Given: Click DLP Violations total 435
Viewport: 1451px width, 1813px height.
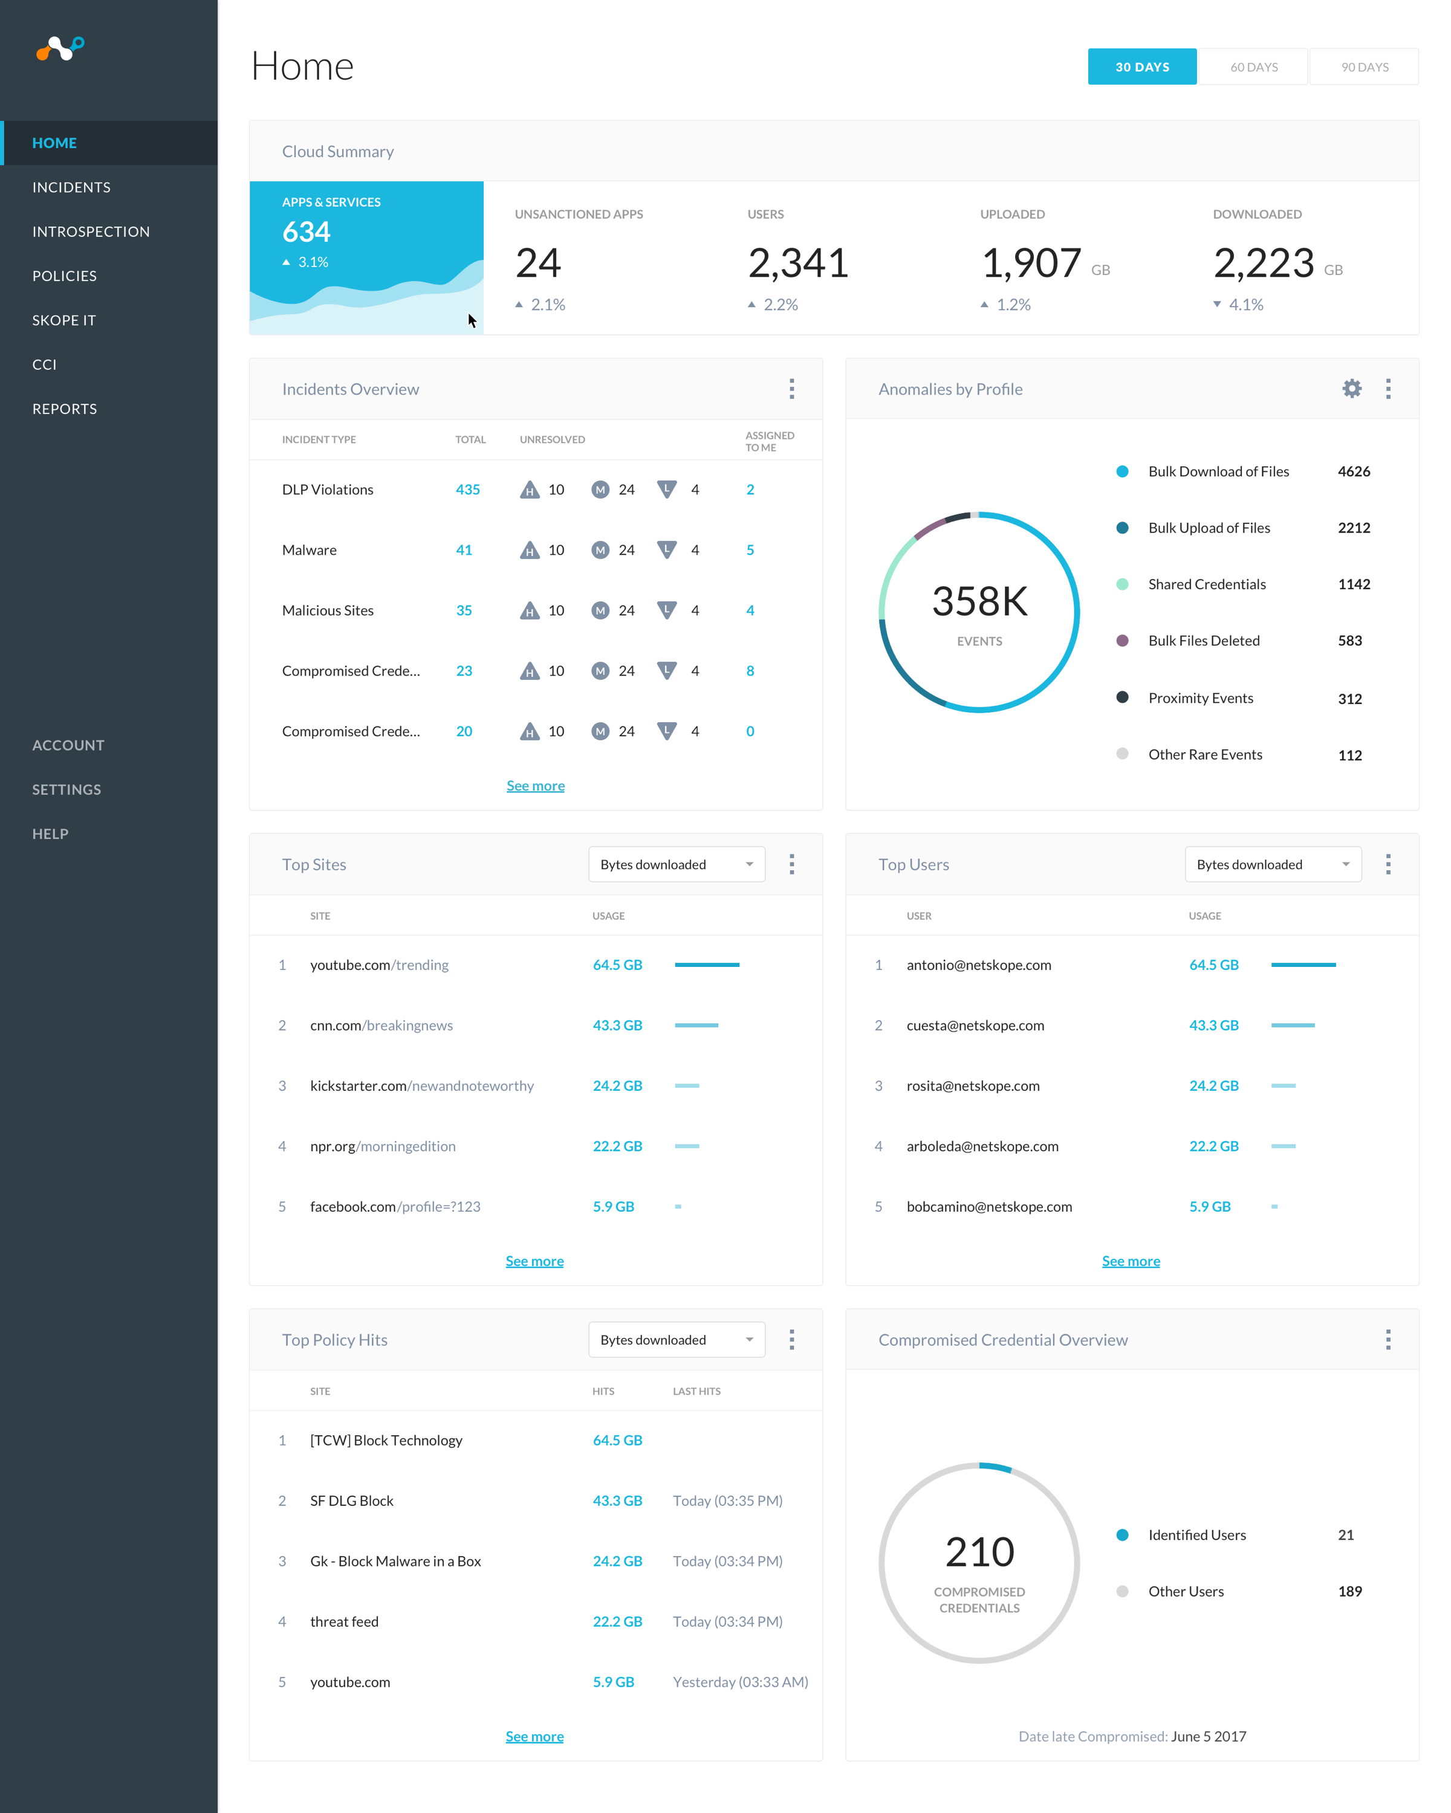Looking at the screenshot, I should point(468,490).
